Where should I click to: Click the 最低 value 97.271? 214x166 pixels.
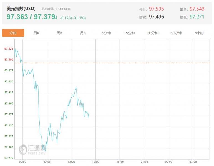point(197,17)
